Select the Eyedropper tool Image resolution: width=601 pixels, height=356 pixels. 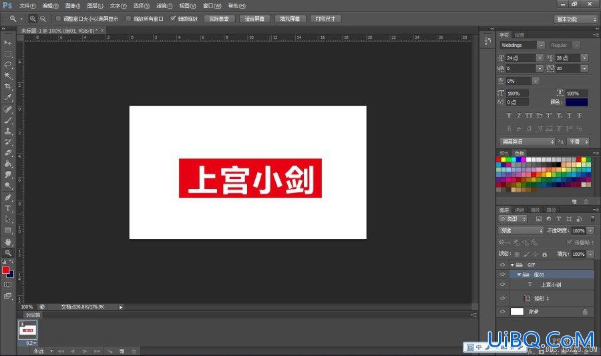pyautogui.click(x=7, y=98)
